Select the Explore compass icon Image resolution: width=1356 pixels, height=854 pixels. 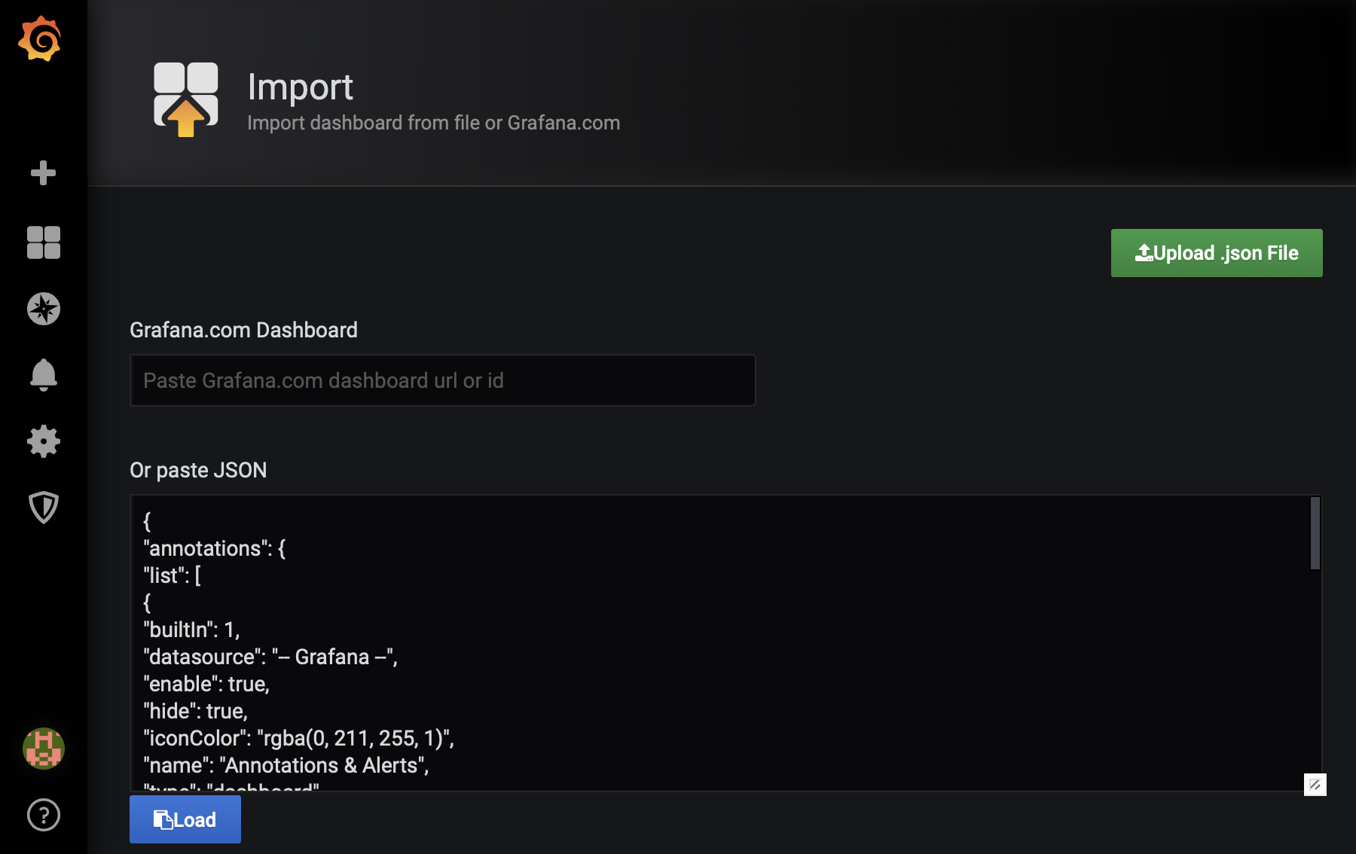pos(43,308)
